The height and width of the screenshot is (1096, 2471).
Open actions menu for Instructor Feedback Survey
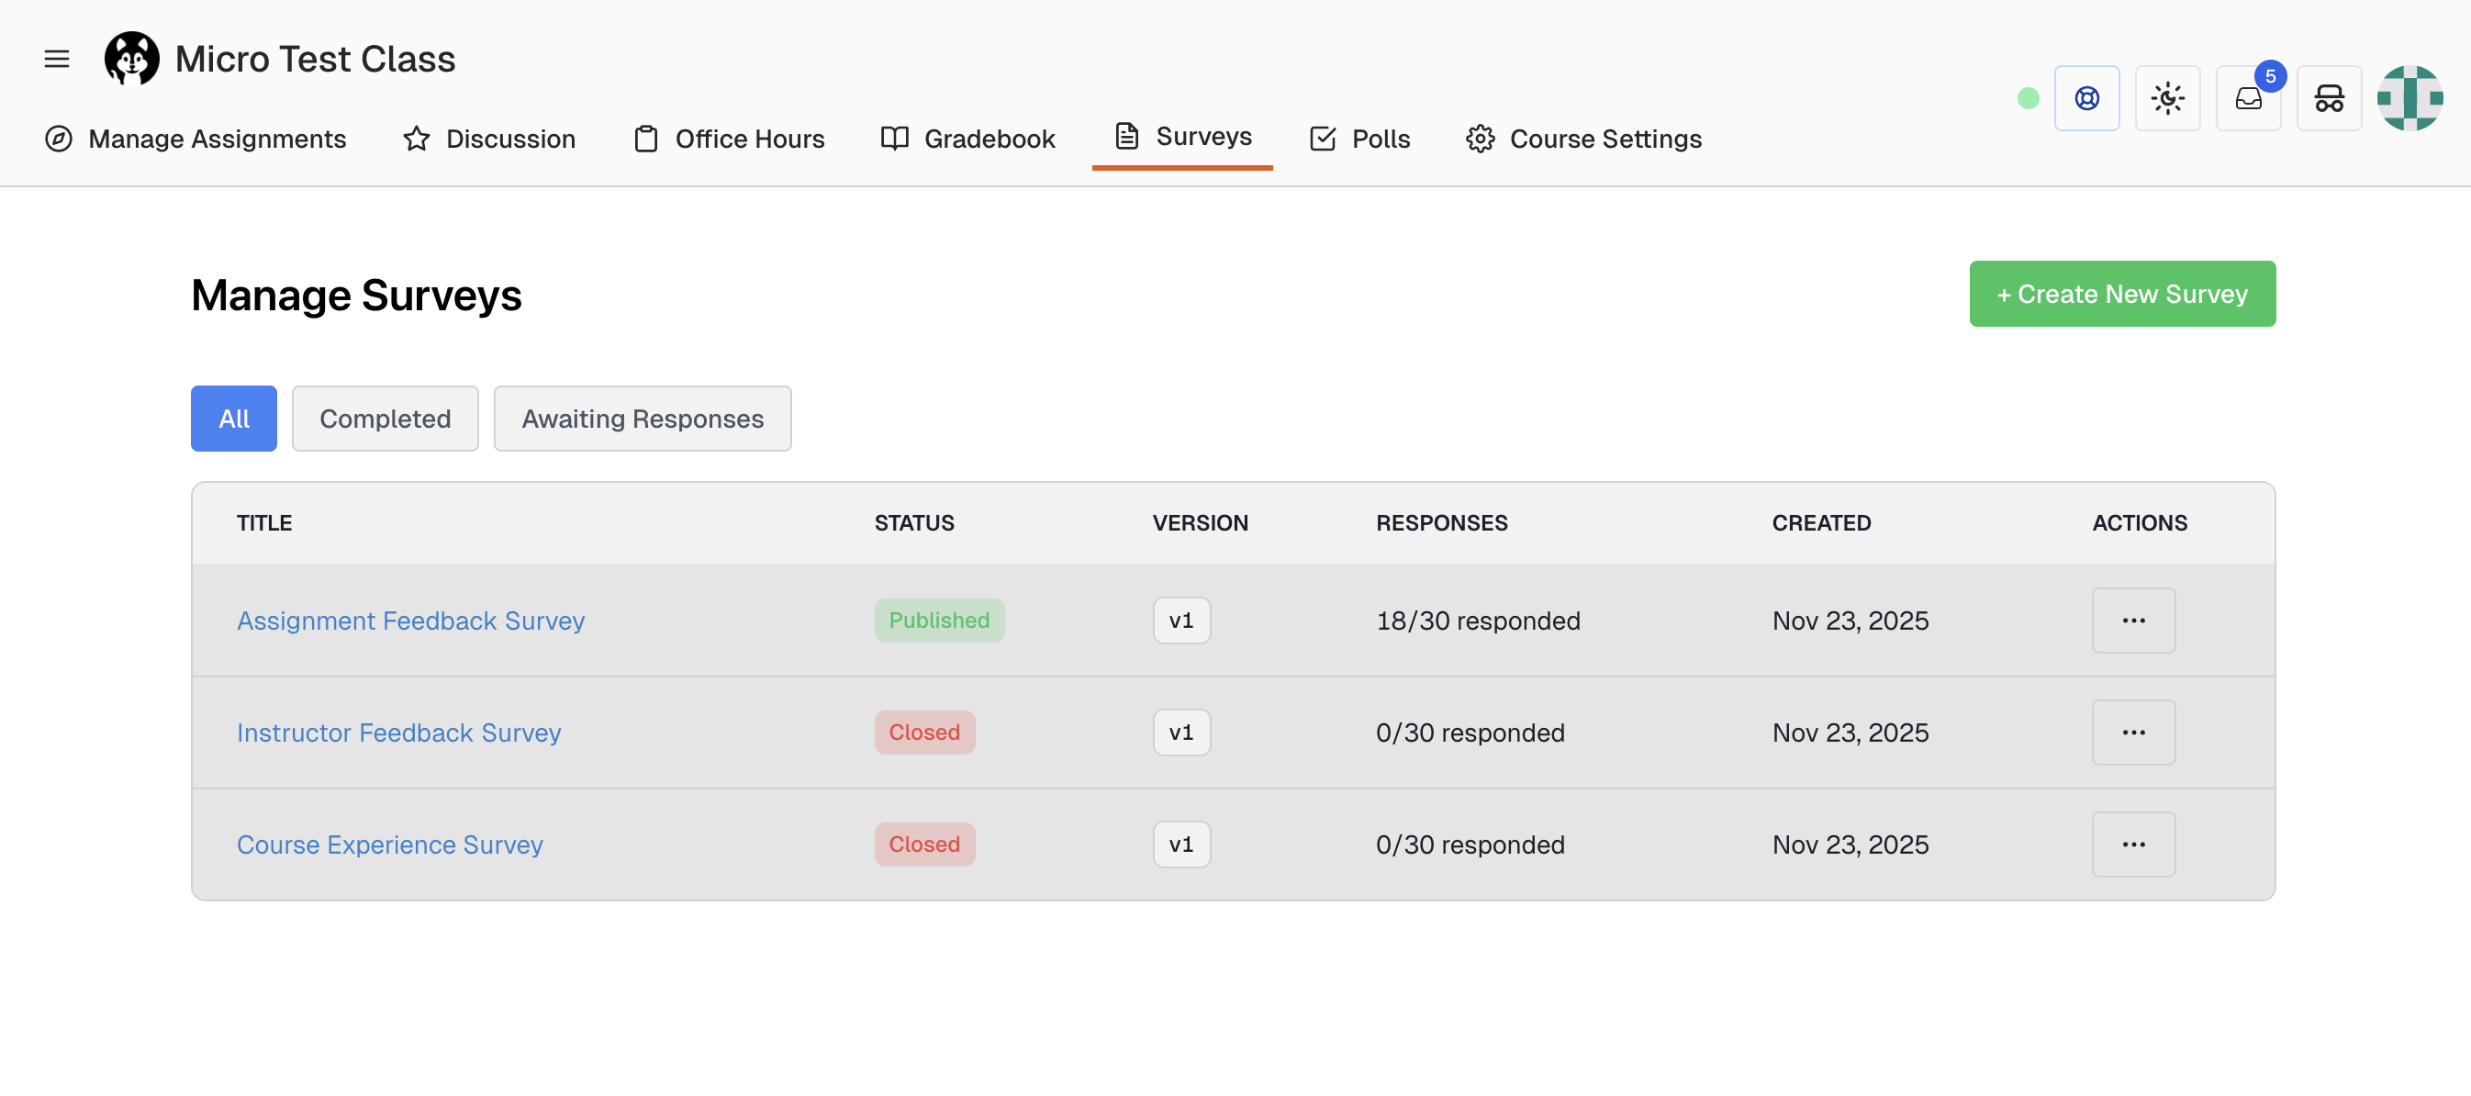coord(2133,733)
